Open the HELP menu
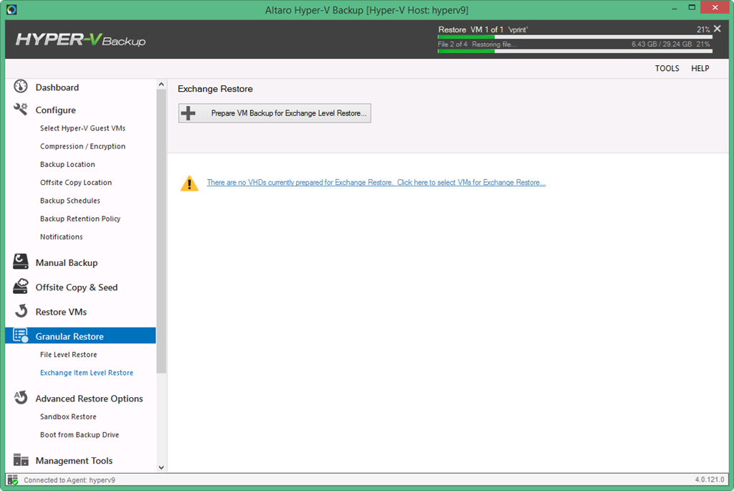Screen dimensions: 734x491 click(700, 68)
